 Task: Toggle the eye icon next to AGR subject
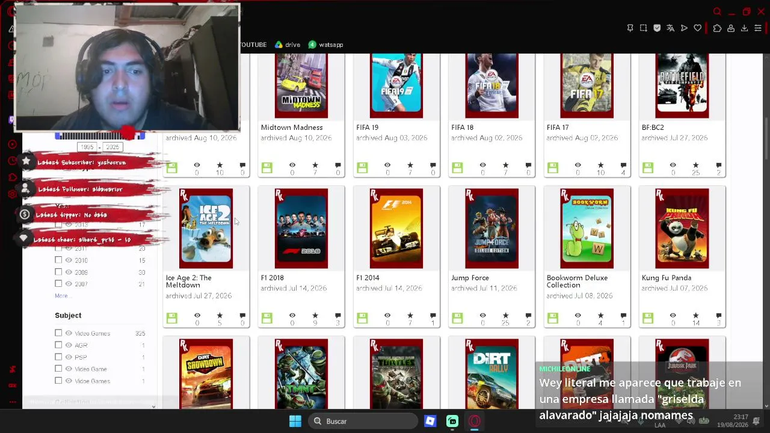69,345
